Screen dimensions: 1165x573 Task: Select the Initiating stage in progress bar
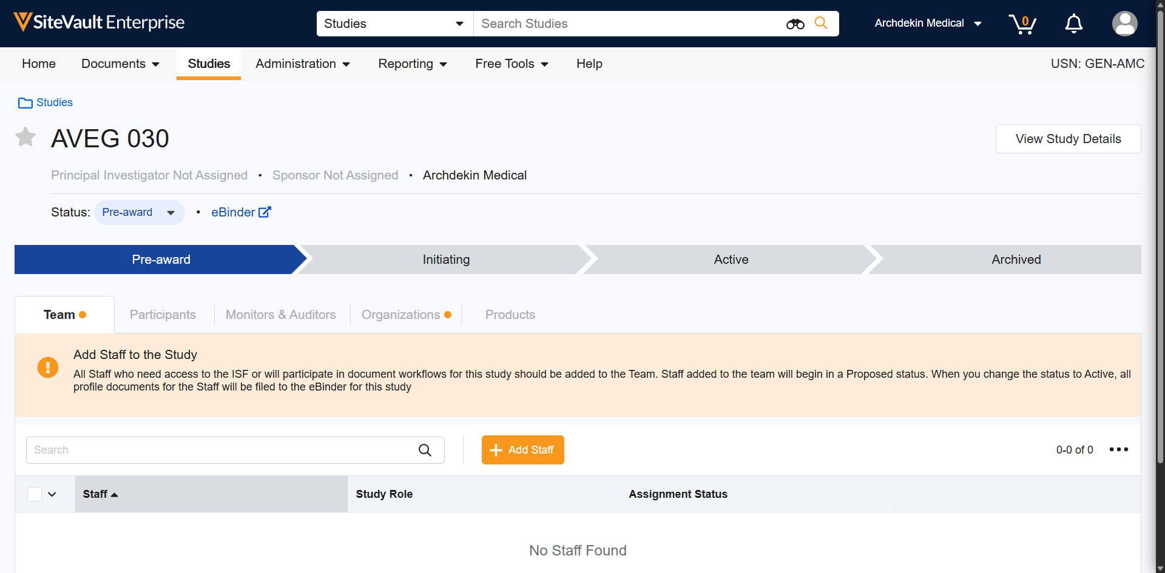tap(446, 260)
